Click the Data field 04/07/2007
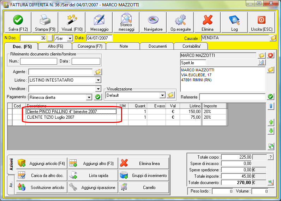Viewport: 281px width, 201px height. pyautogui.click(x=99, y=38)
